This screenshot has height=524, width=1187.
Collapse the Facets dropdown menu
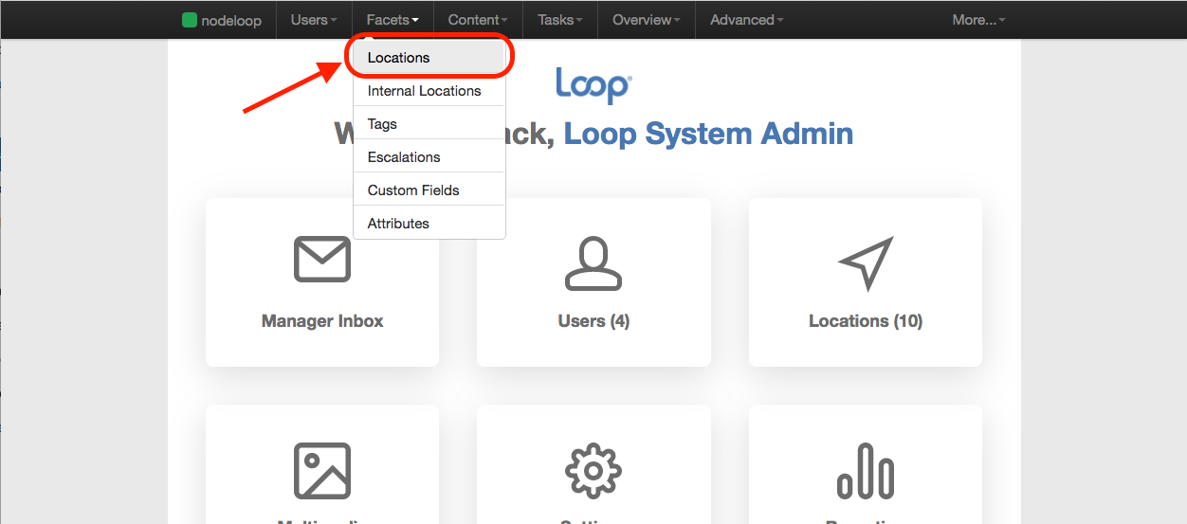[393, 20]
